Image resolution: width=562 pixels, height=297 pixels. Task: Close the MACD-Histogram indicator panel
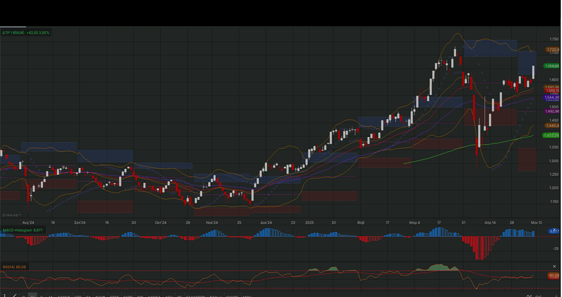click(555, 229)
